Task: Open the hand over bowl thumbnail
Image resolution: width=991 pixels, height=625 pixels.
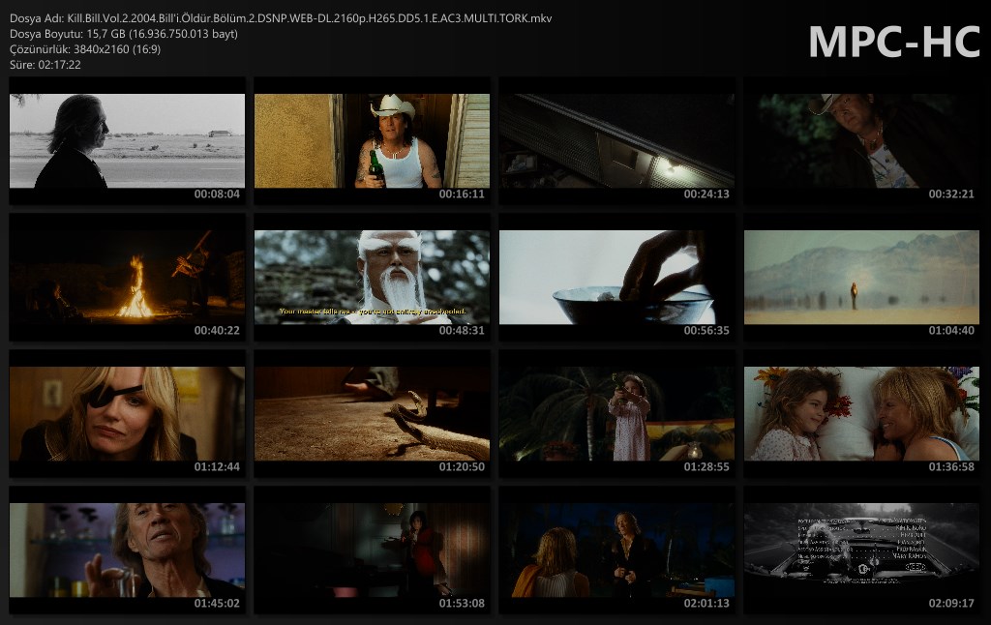Action: (616, 277)
